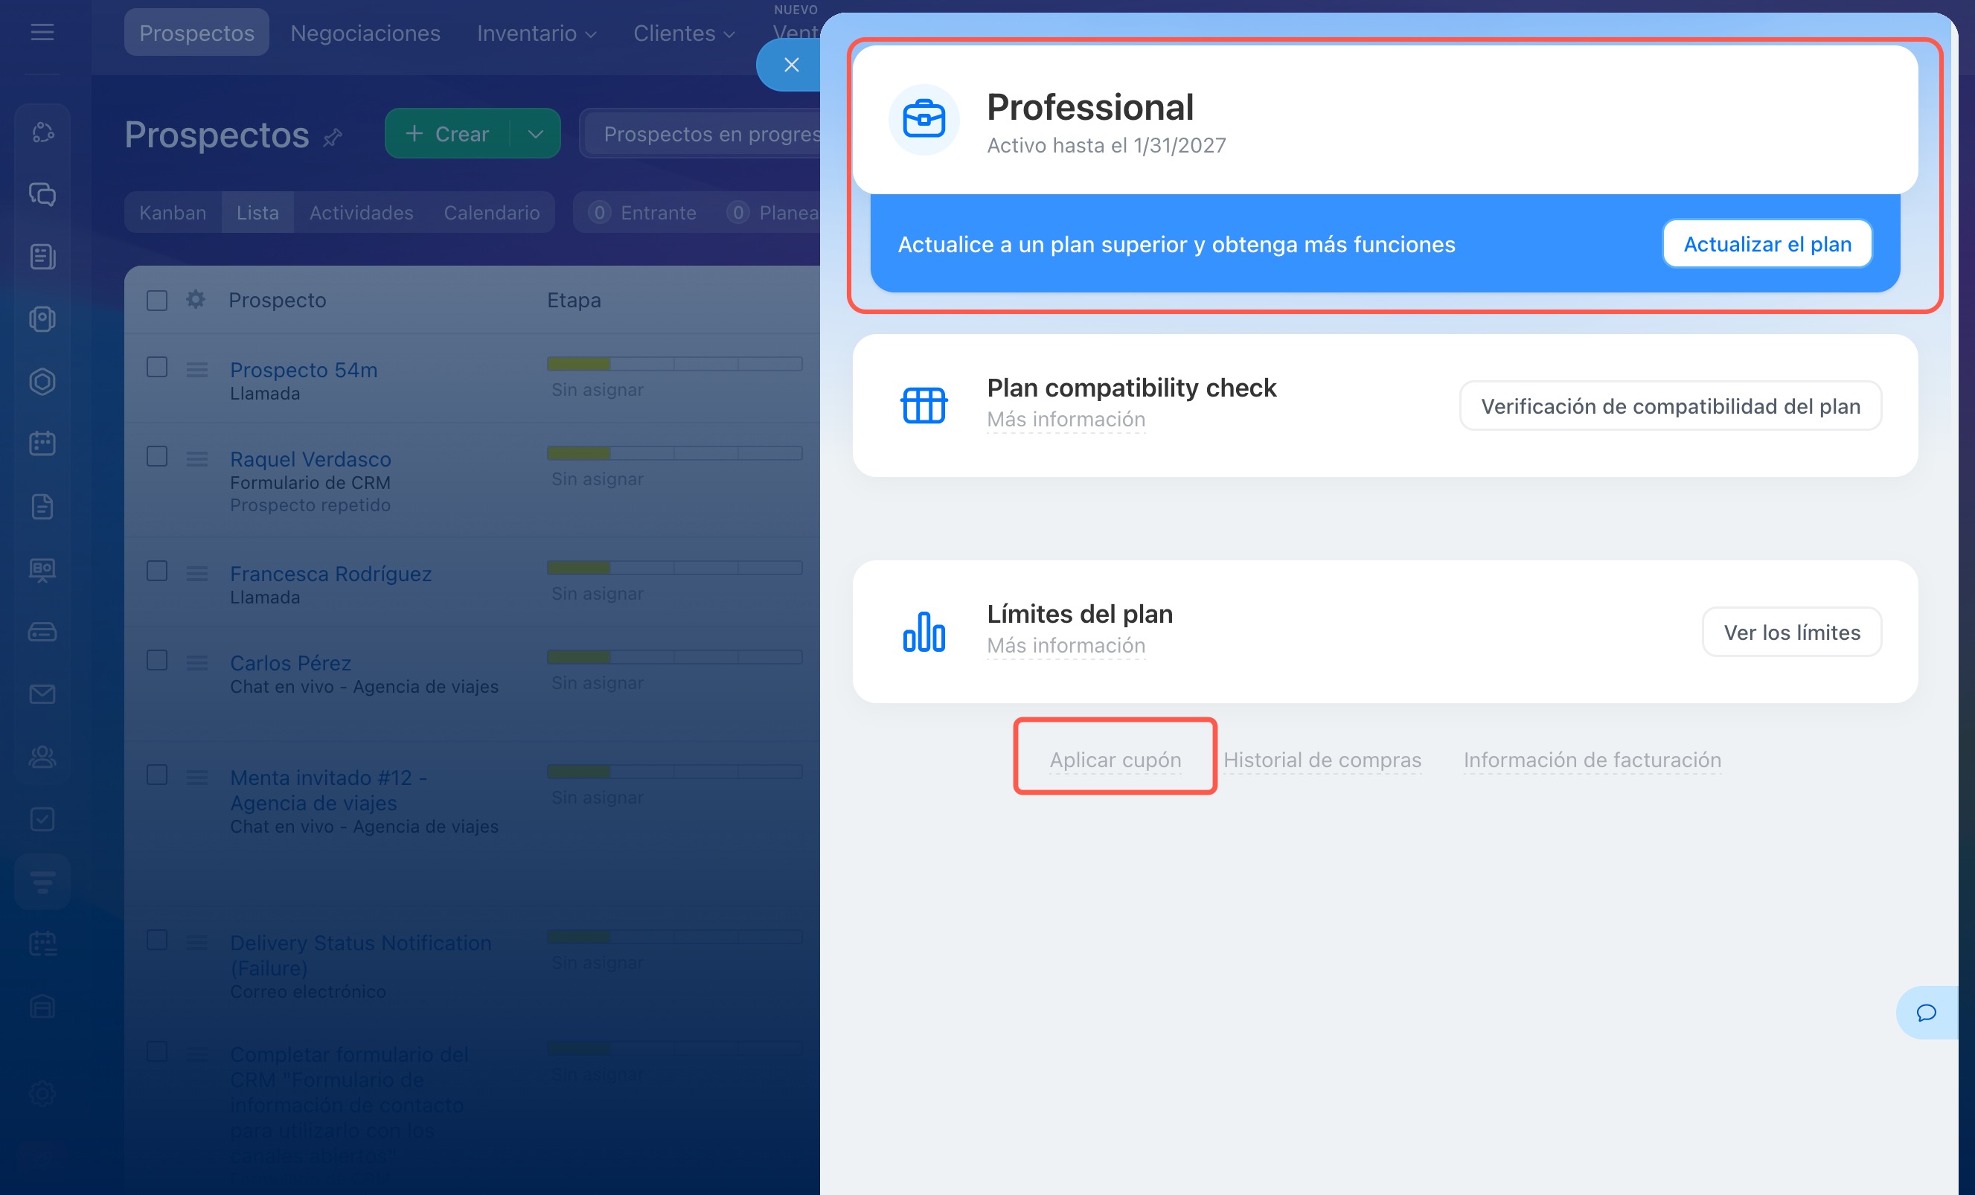Select the Raquel Verdasco checkbox
1975x1195 pixels.
click(x=157, y=457)
